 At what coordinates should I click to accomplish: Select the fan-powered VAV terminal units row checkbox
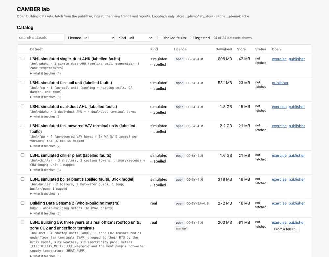point(22,126)
